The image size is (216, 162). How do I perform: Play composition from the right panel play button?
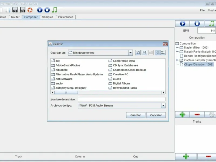point(183,23)
